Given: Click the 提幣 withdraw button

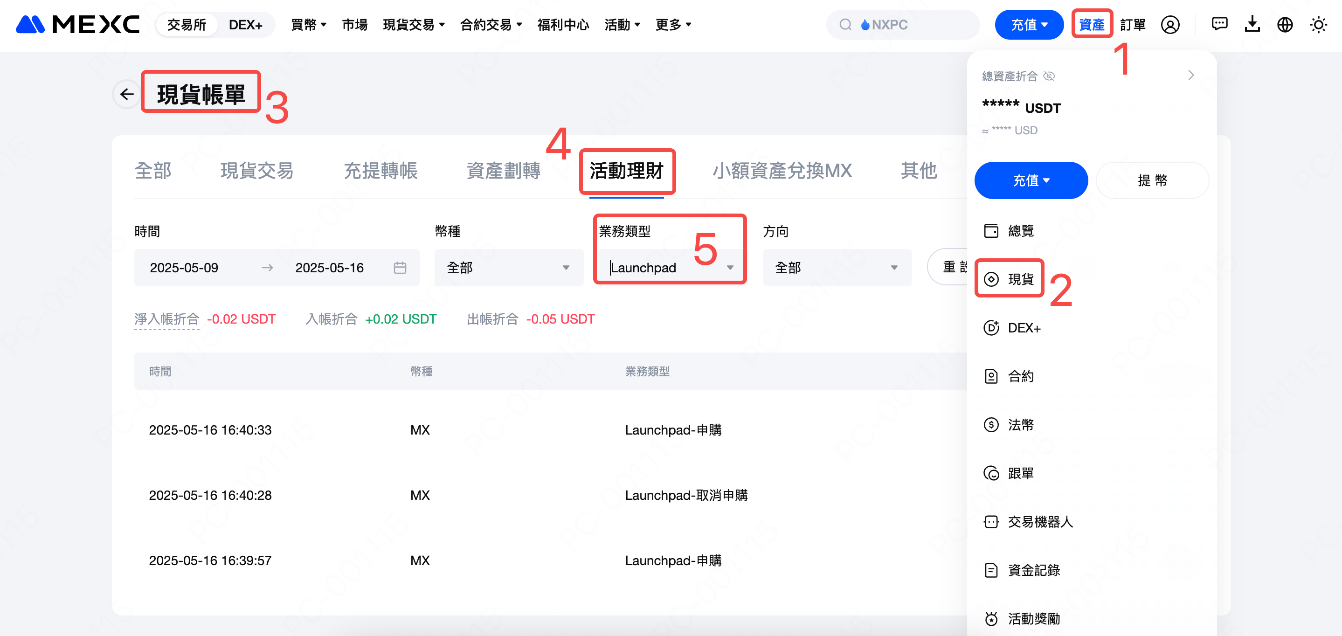Looking at the screenshot, I should (1152, 180).
